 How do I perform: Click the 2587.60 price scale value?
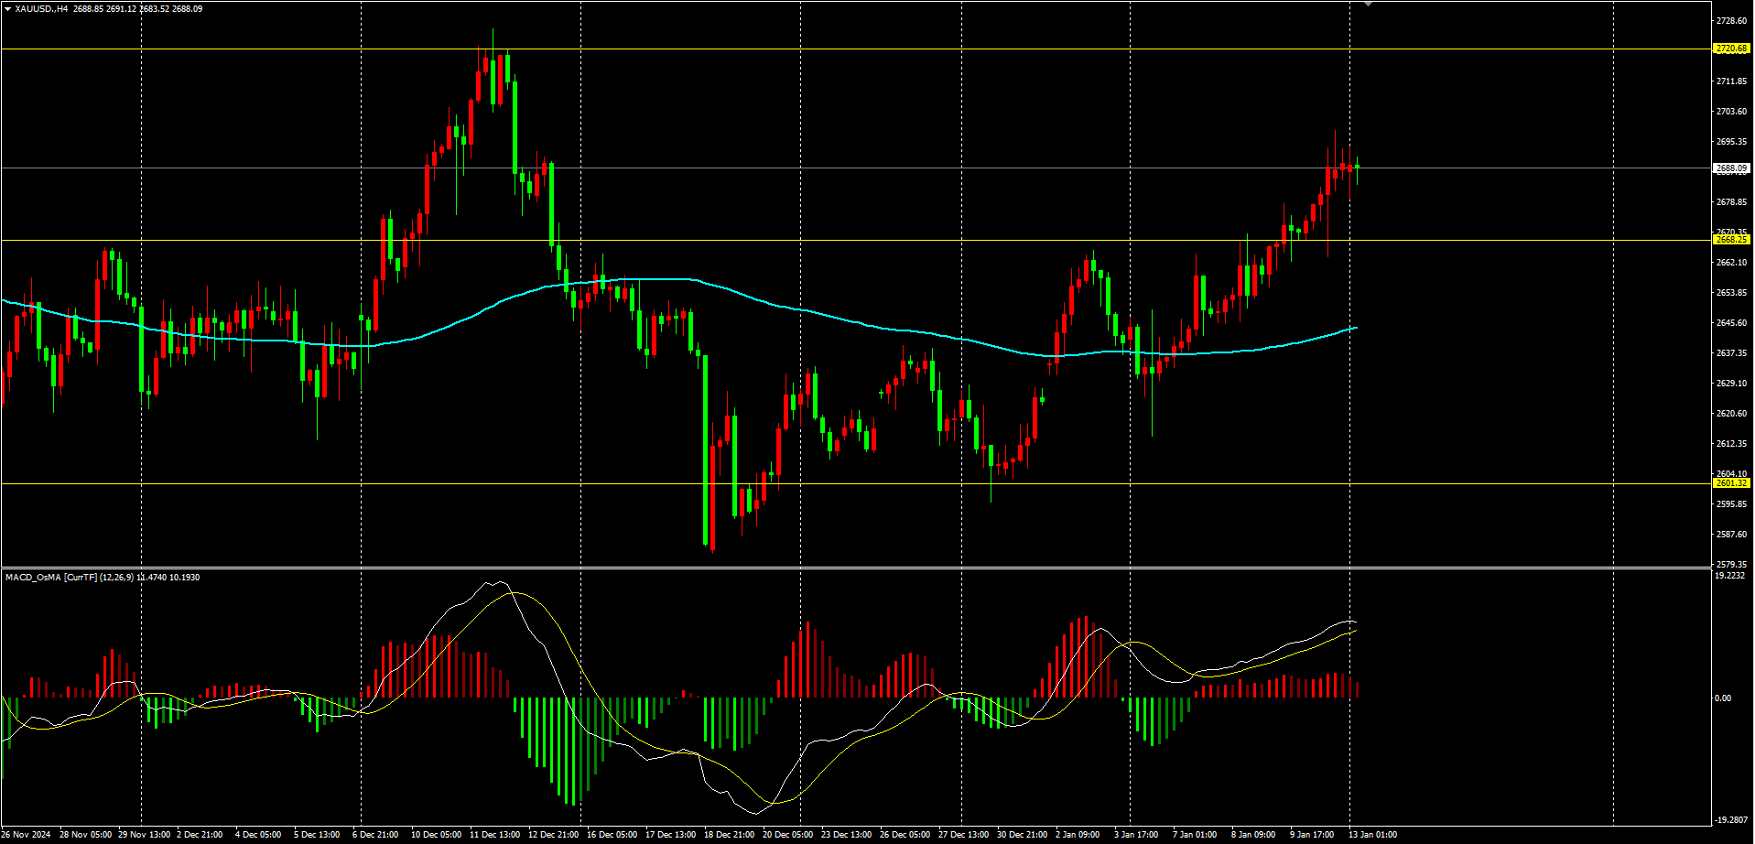click(1731, 535)
